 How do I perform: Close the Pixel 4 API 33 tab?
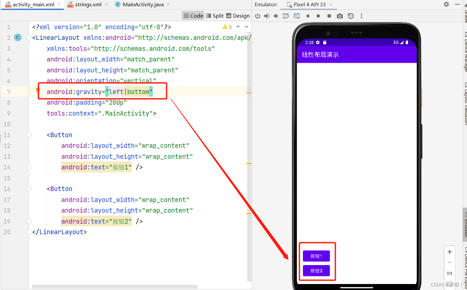pyautogui.click(x=331, y=4)
